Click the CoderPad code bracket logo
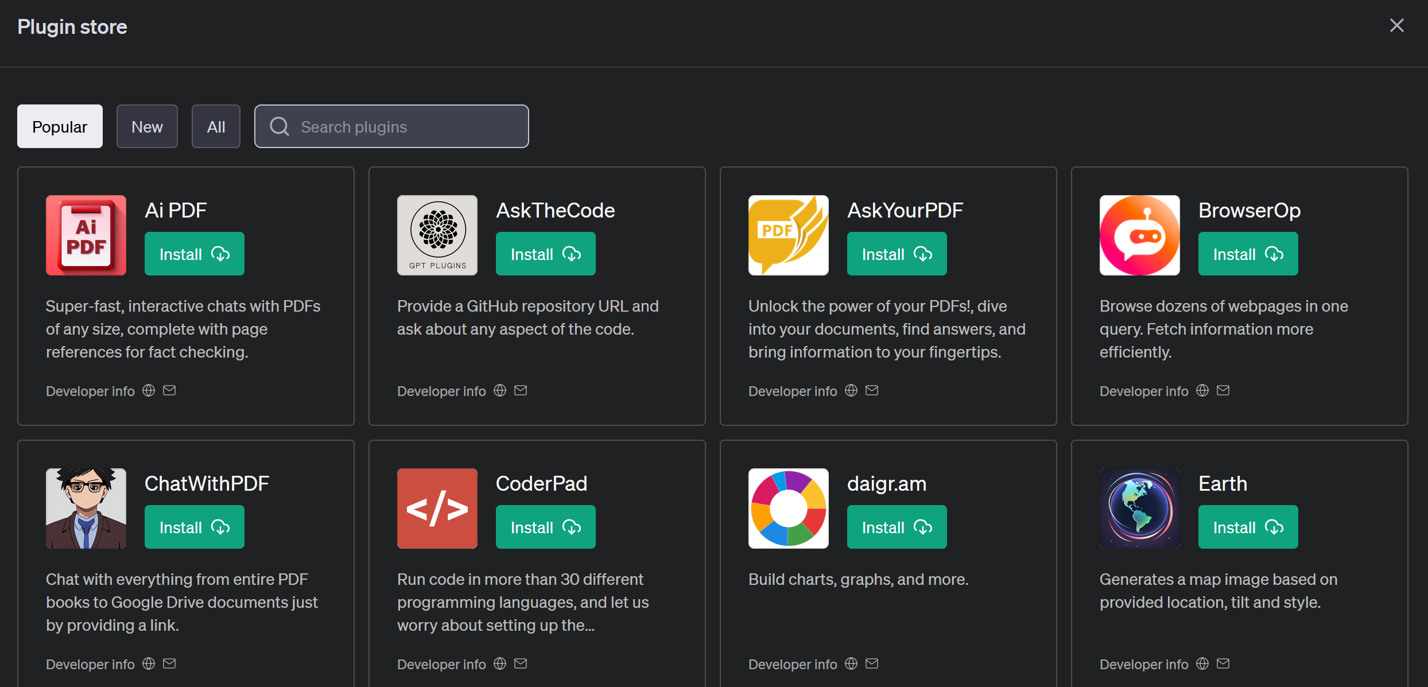Screen dimensions: 1428x687 [x=437, y=509]
